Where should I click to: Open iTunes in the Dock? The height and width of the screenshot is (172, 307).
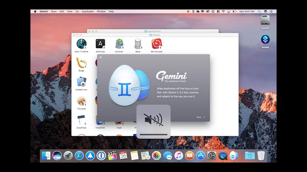pyautogui.click(x=179, y=155)
